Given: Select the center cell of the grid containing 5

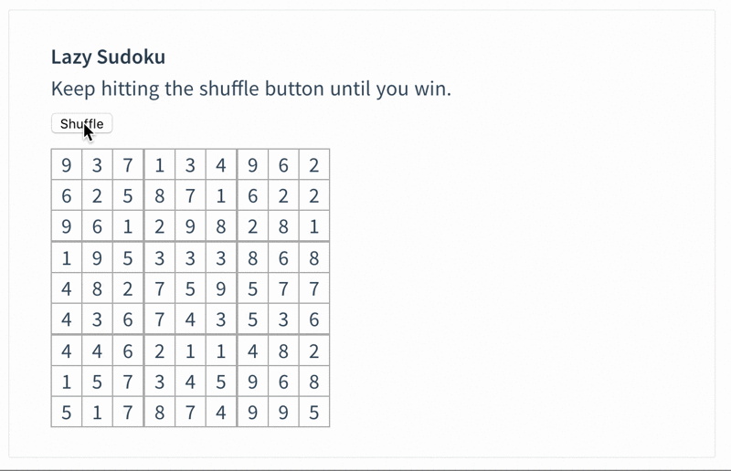Looking at the screenshot, I should pos(190,288).
